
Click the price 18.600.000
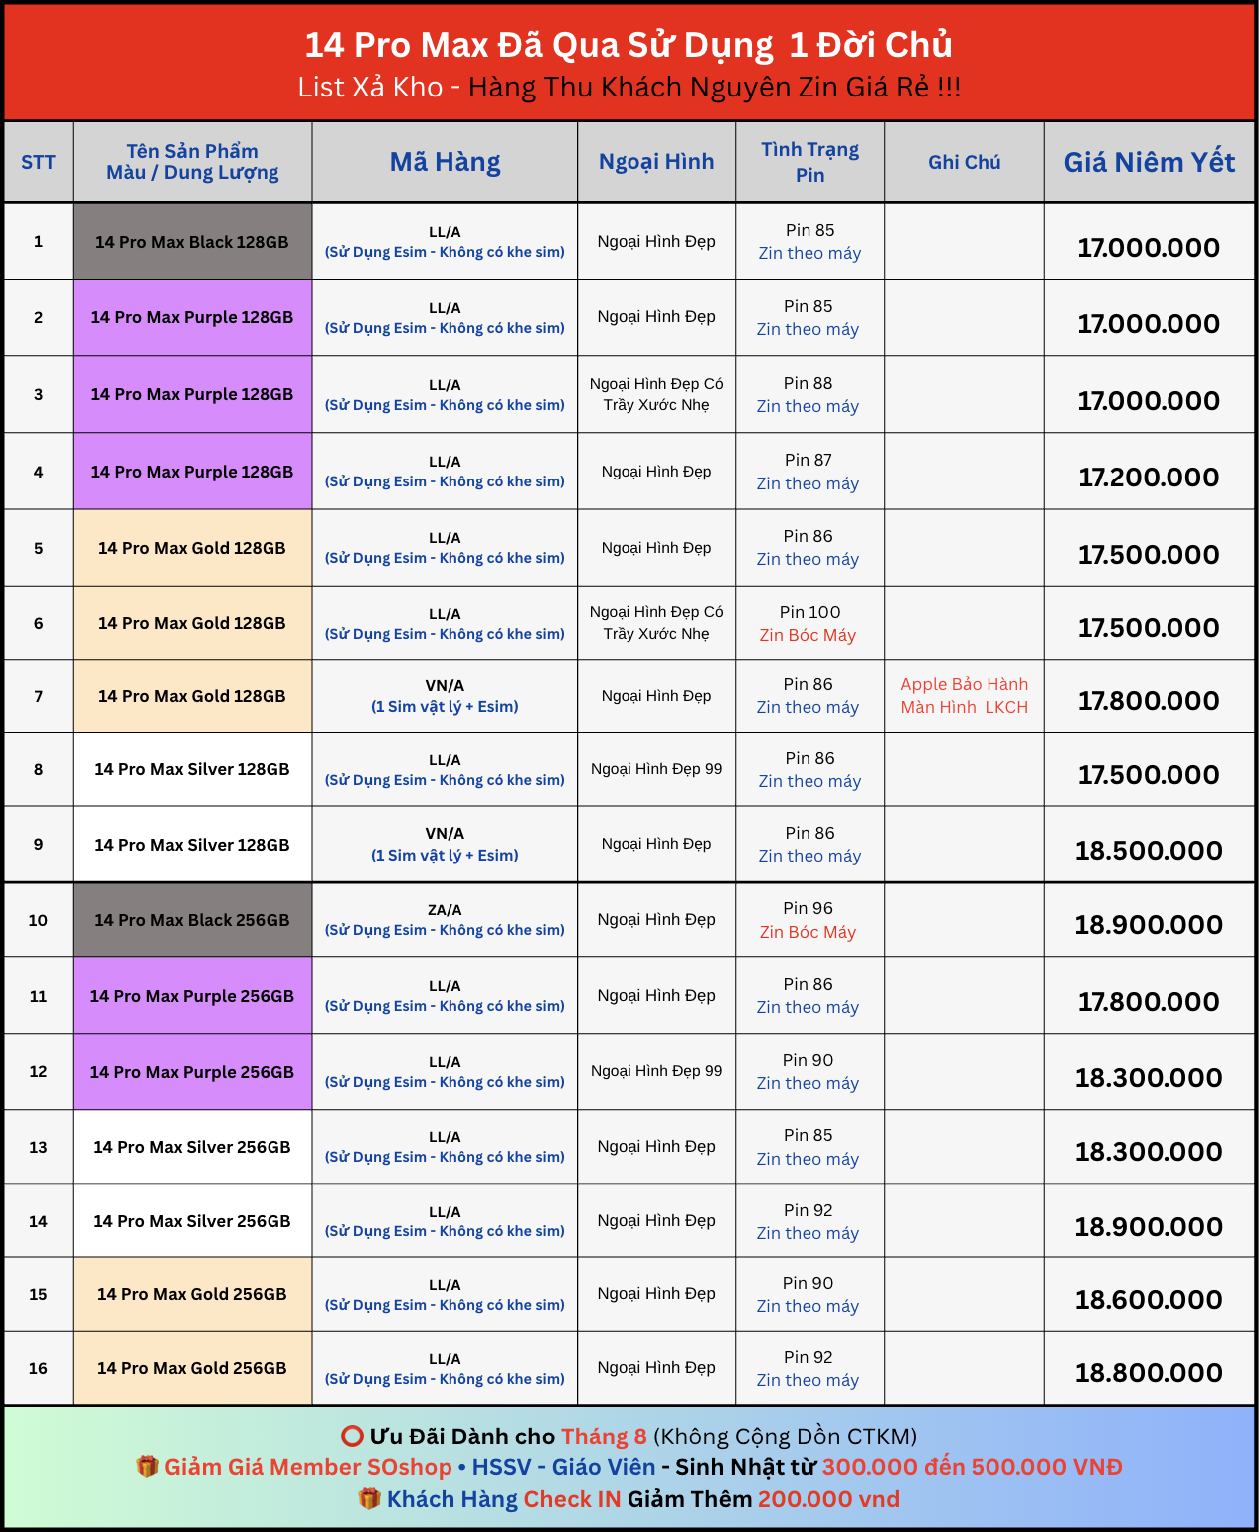1150,1300
